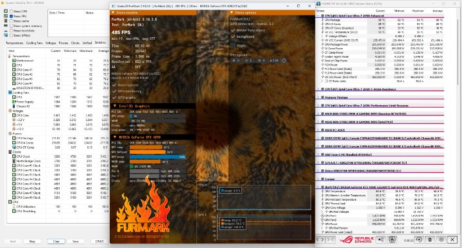This screenshot has width=462, height=248.
Task: Click HWiNFO thermometer icon for CPU Package
Action: pyautogui.click(x=323, y=20)
